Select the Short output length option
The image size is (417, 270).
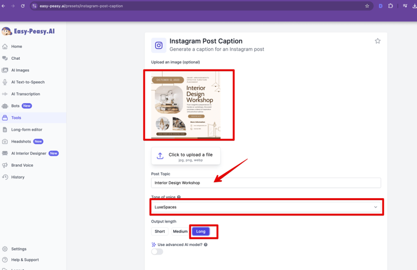point(160,231)
